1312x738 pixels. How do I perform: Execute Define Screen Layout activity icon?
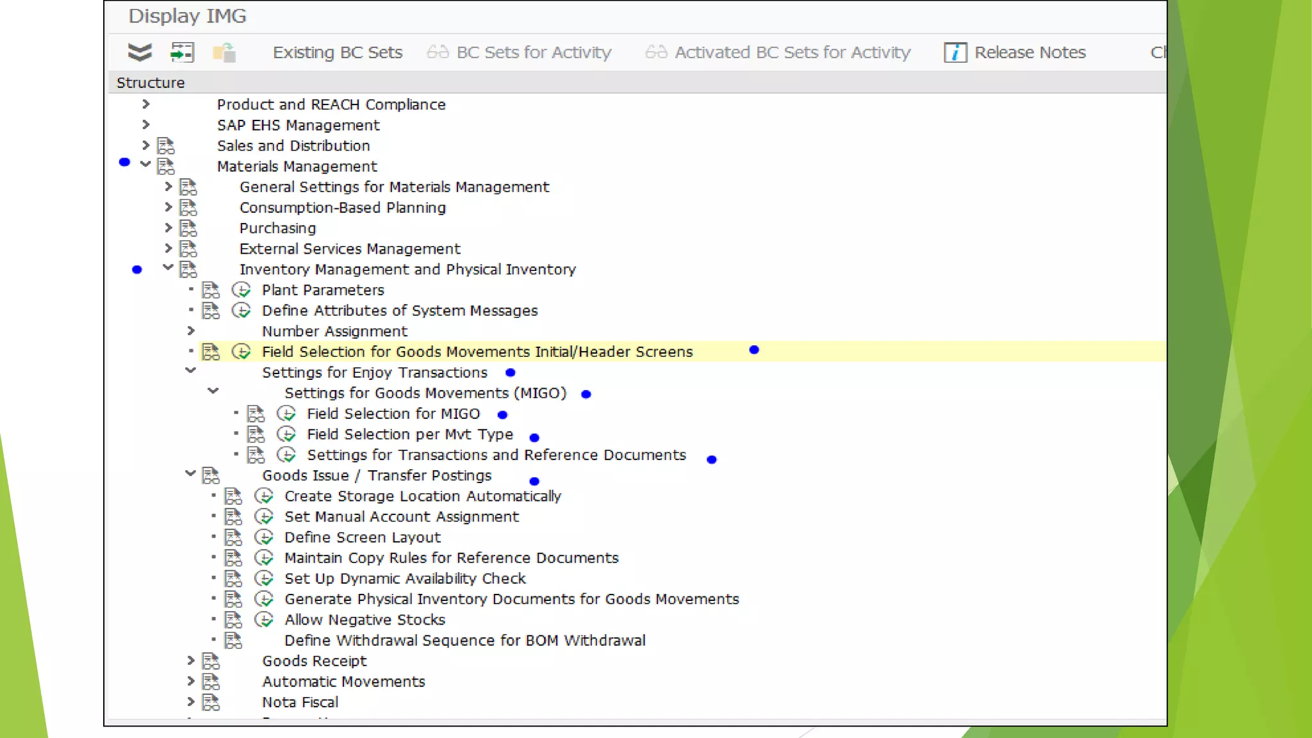264,537
